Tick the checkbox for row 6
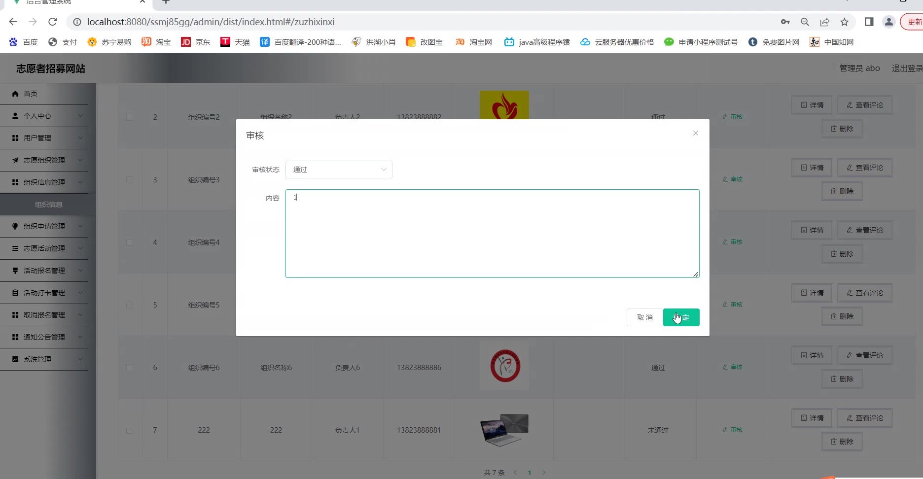Screen dimensions: 923x479 pos(130,368)
